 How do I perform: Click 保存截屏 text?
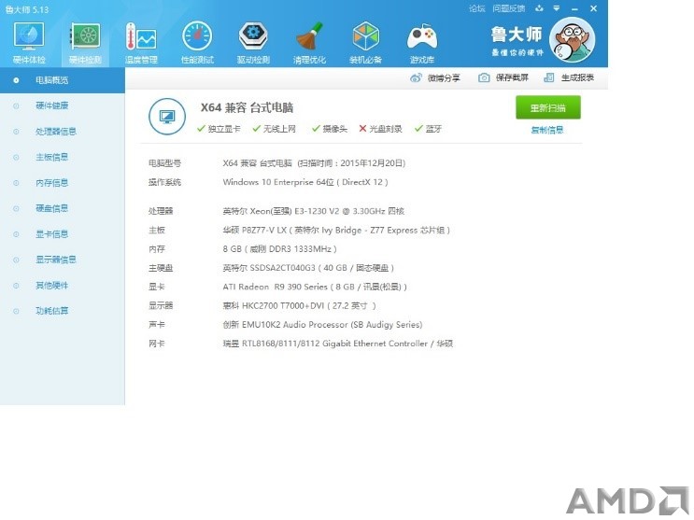(512, 77)
